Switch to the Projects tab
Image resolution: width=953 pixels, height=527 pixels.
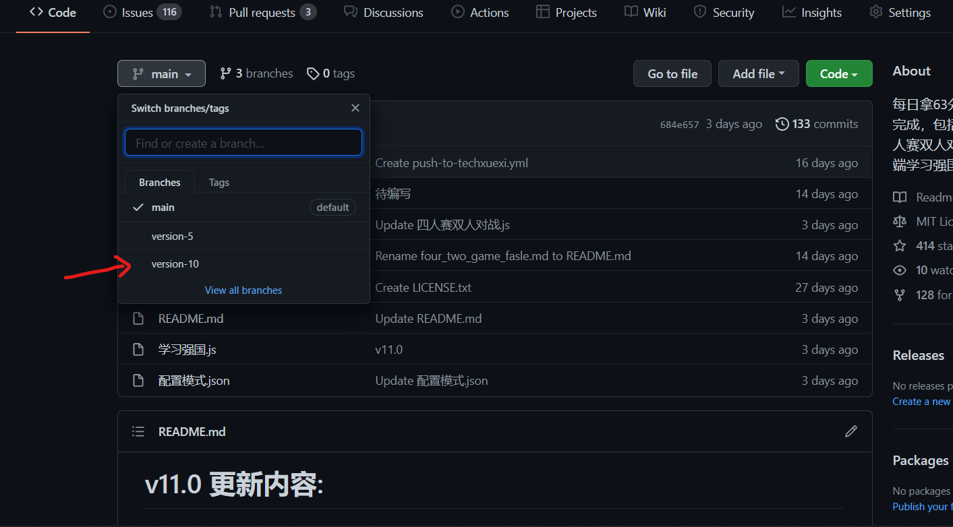click(567, 12)
